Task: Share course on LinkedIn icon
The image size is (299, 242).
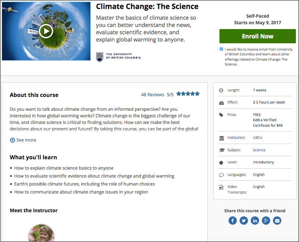Action: tap(255, 221)
